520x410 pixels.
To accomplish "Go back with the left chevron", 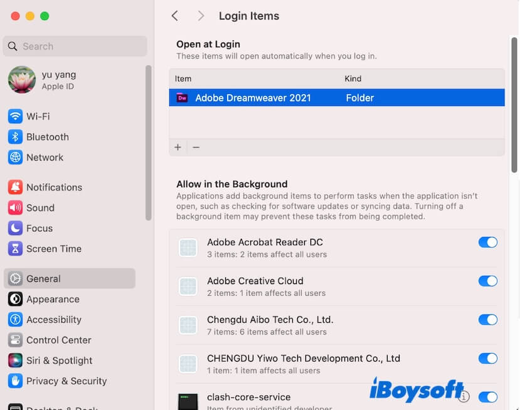I will 175,16.
